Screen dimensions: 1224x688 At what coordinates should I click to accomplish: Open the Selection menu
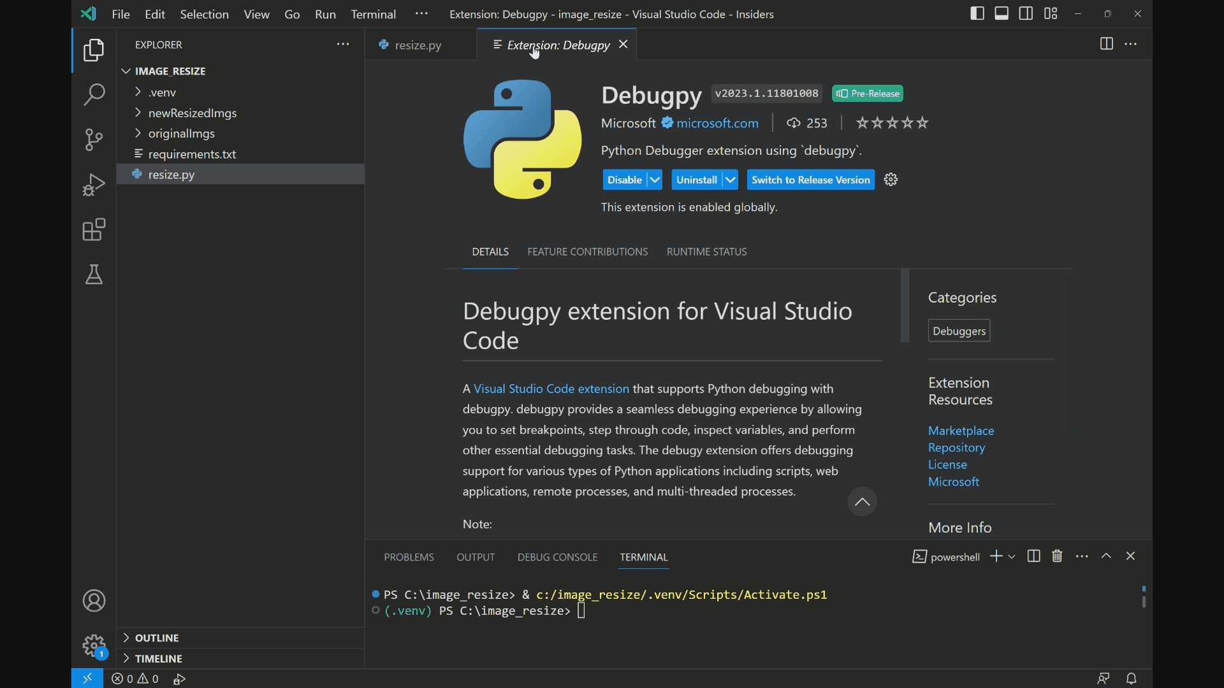tap(204, 14)
